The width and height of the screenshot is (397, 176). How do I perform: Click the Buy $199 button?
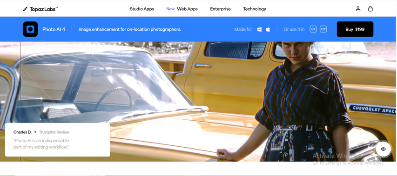pos(355,29)
